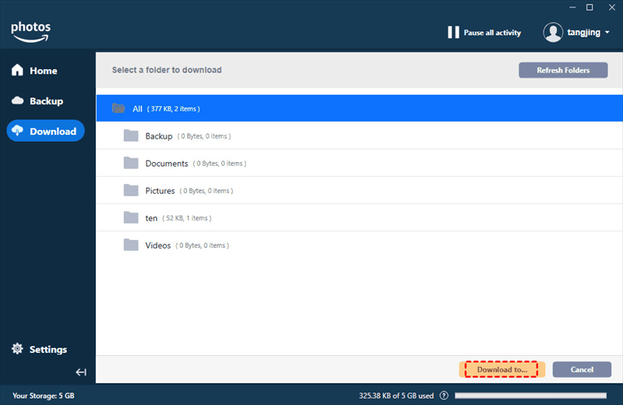Click the Documents folder icon

click(x=131, y=163)
